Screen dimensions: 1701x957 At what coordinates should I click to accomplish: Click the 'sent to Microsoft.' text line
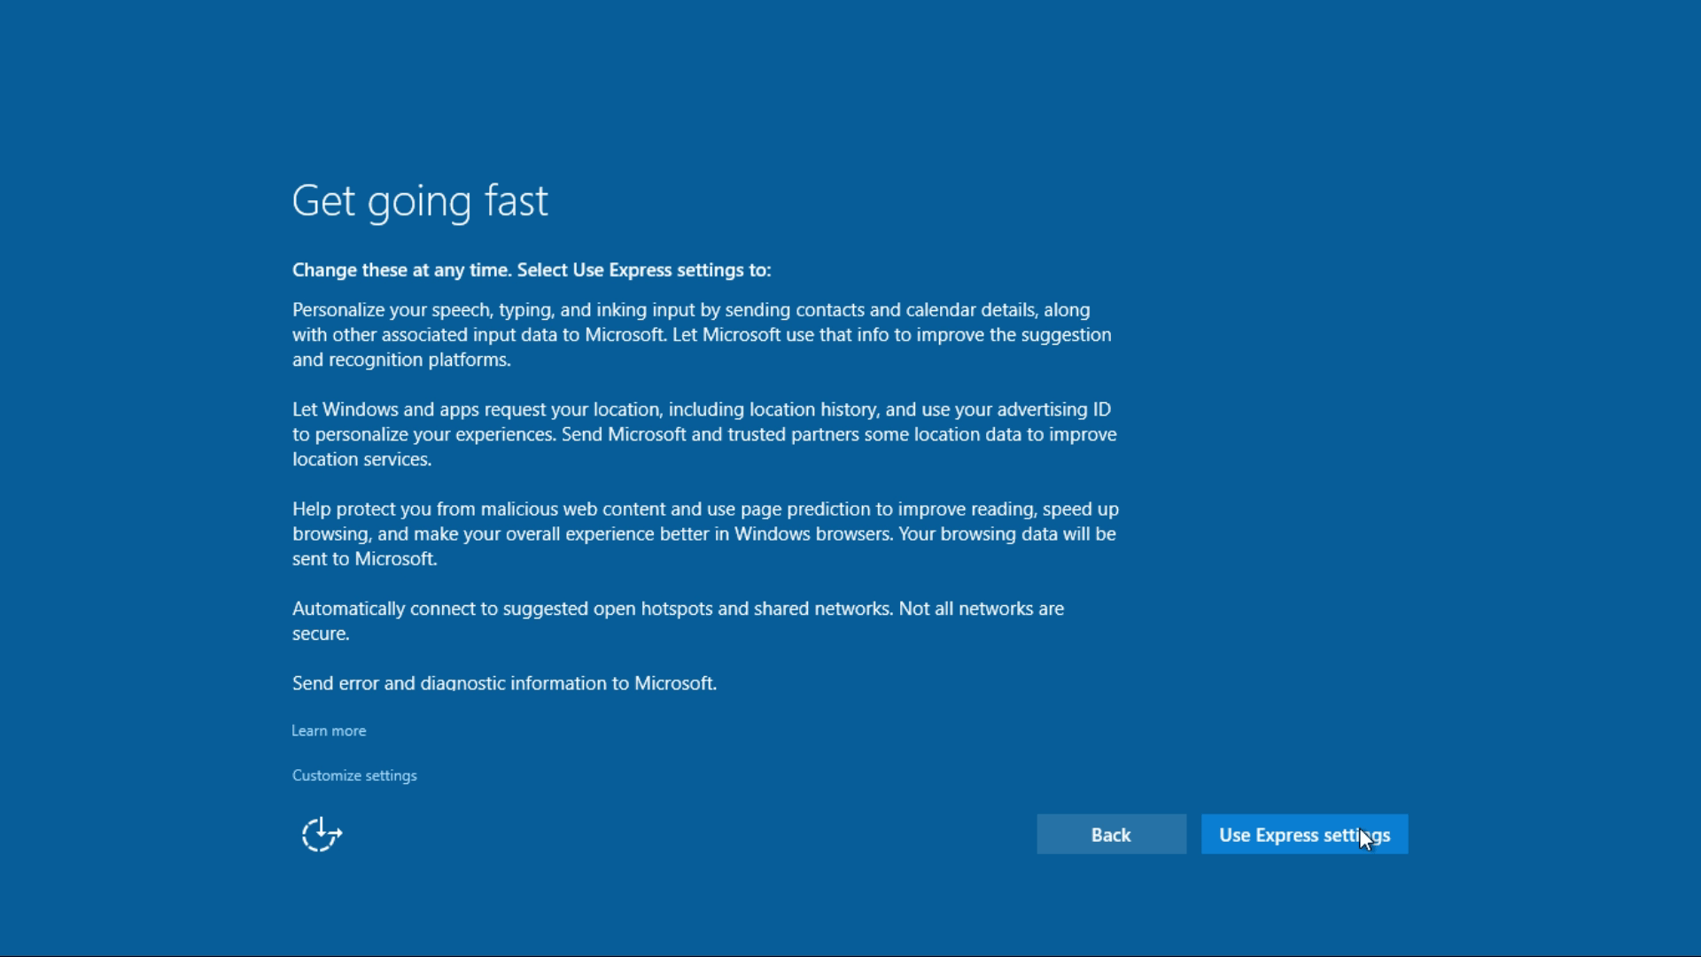pyautogui.click(x=364, y=559)
